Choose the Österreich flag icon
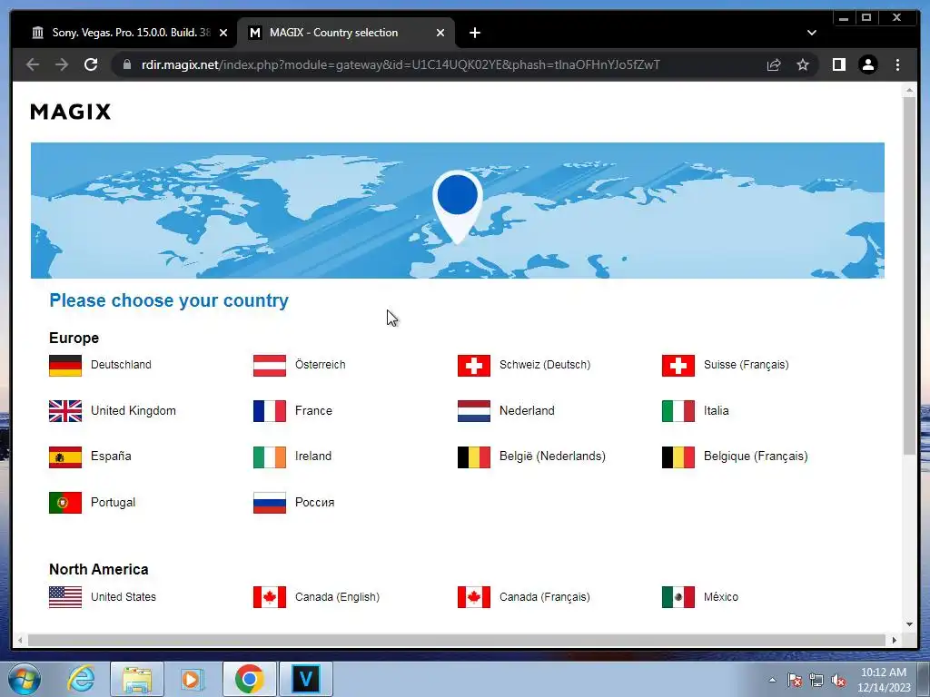 (x=269, y=366)
